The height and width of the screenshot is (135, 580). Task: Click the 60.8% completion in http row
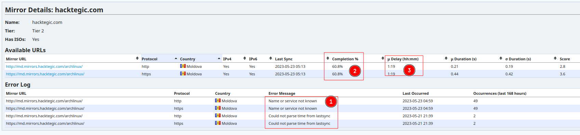pos(337,66)
